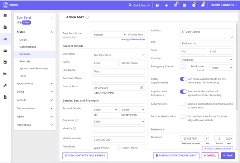240x163 pixels.
Task: Click the wrench tools icon in the sidebar
Action: pos(5,85)
